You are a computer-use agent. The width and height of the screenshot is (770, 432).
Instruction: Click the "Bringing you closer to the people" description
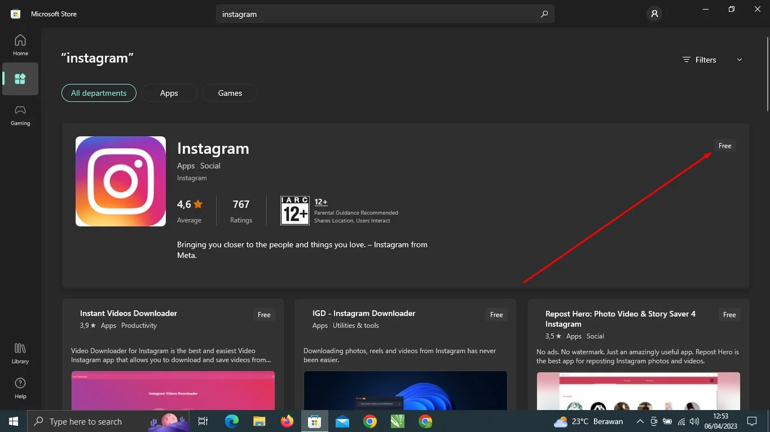pos(302,250)
